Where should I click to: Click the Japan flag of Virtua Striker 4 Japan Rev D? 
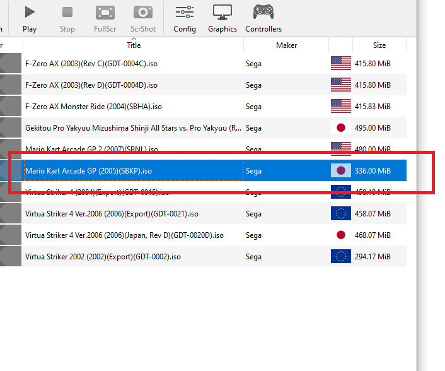[341, 235]
